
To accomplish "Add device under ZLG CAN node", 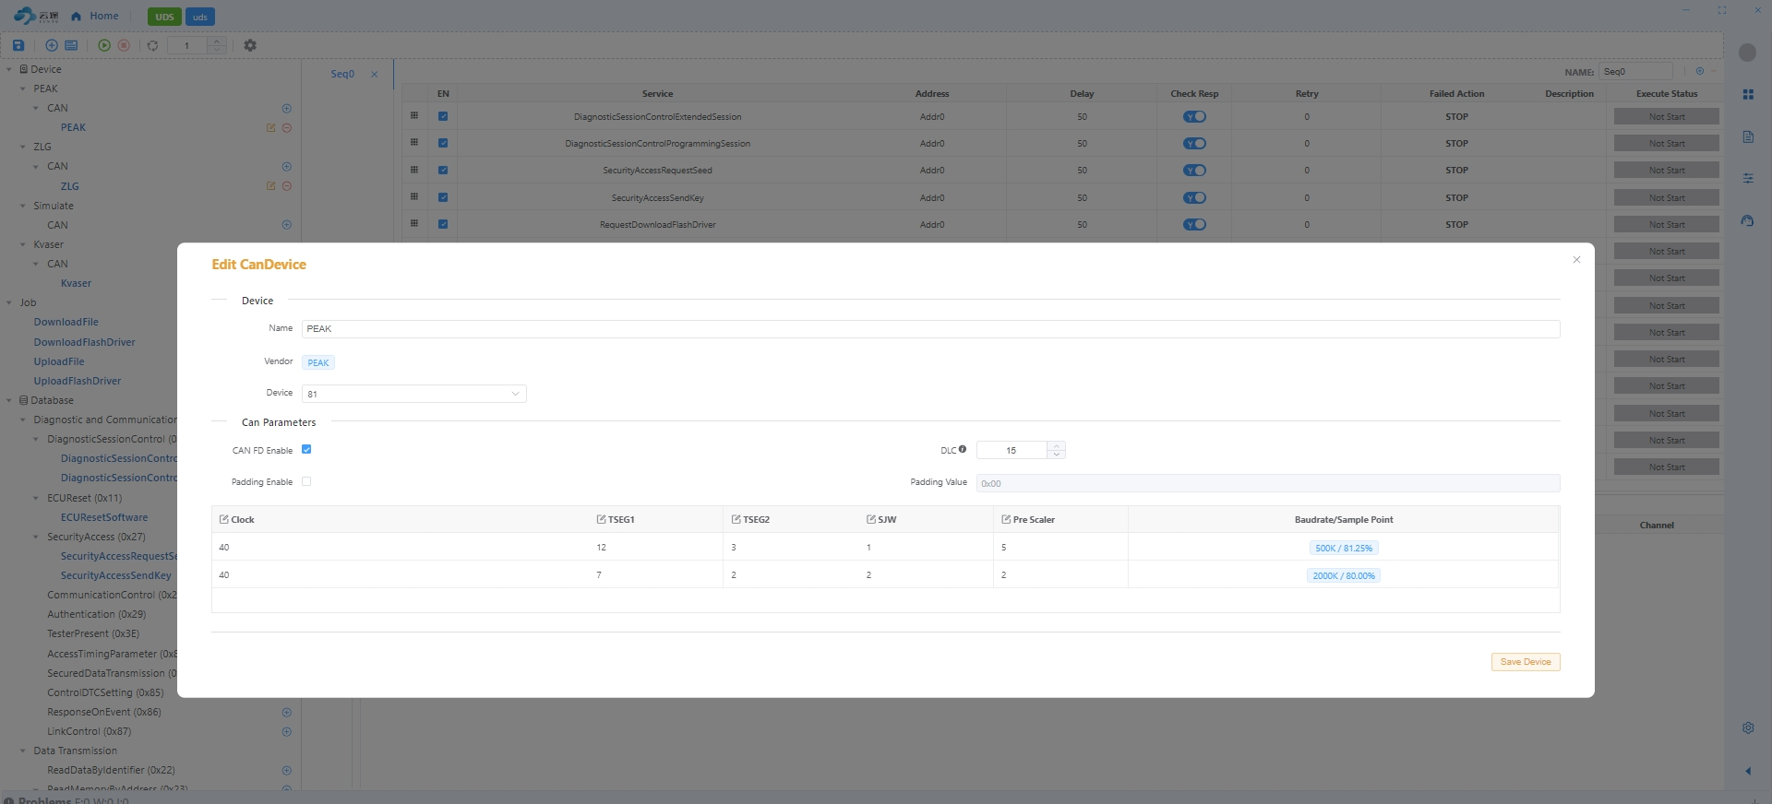I will click(x=287, y=166).
